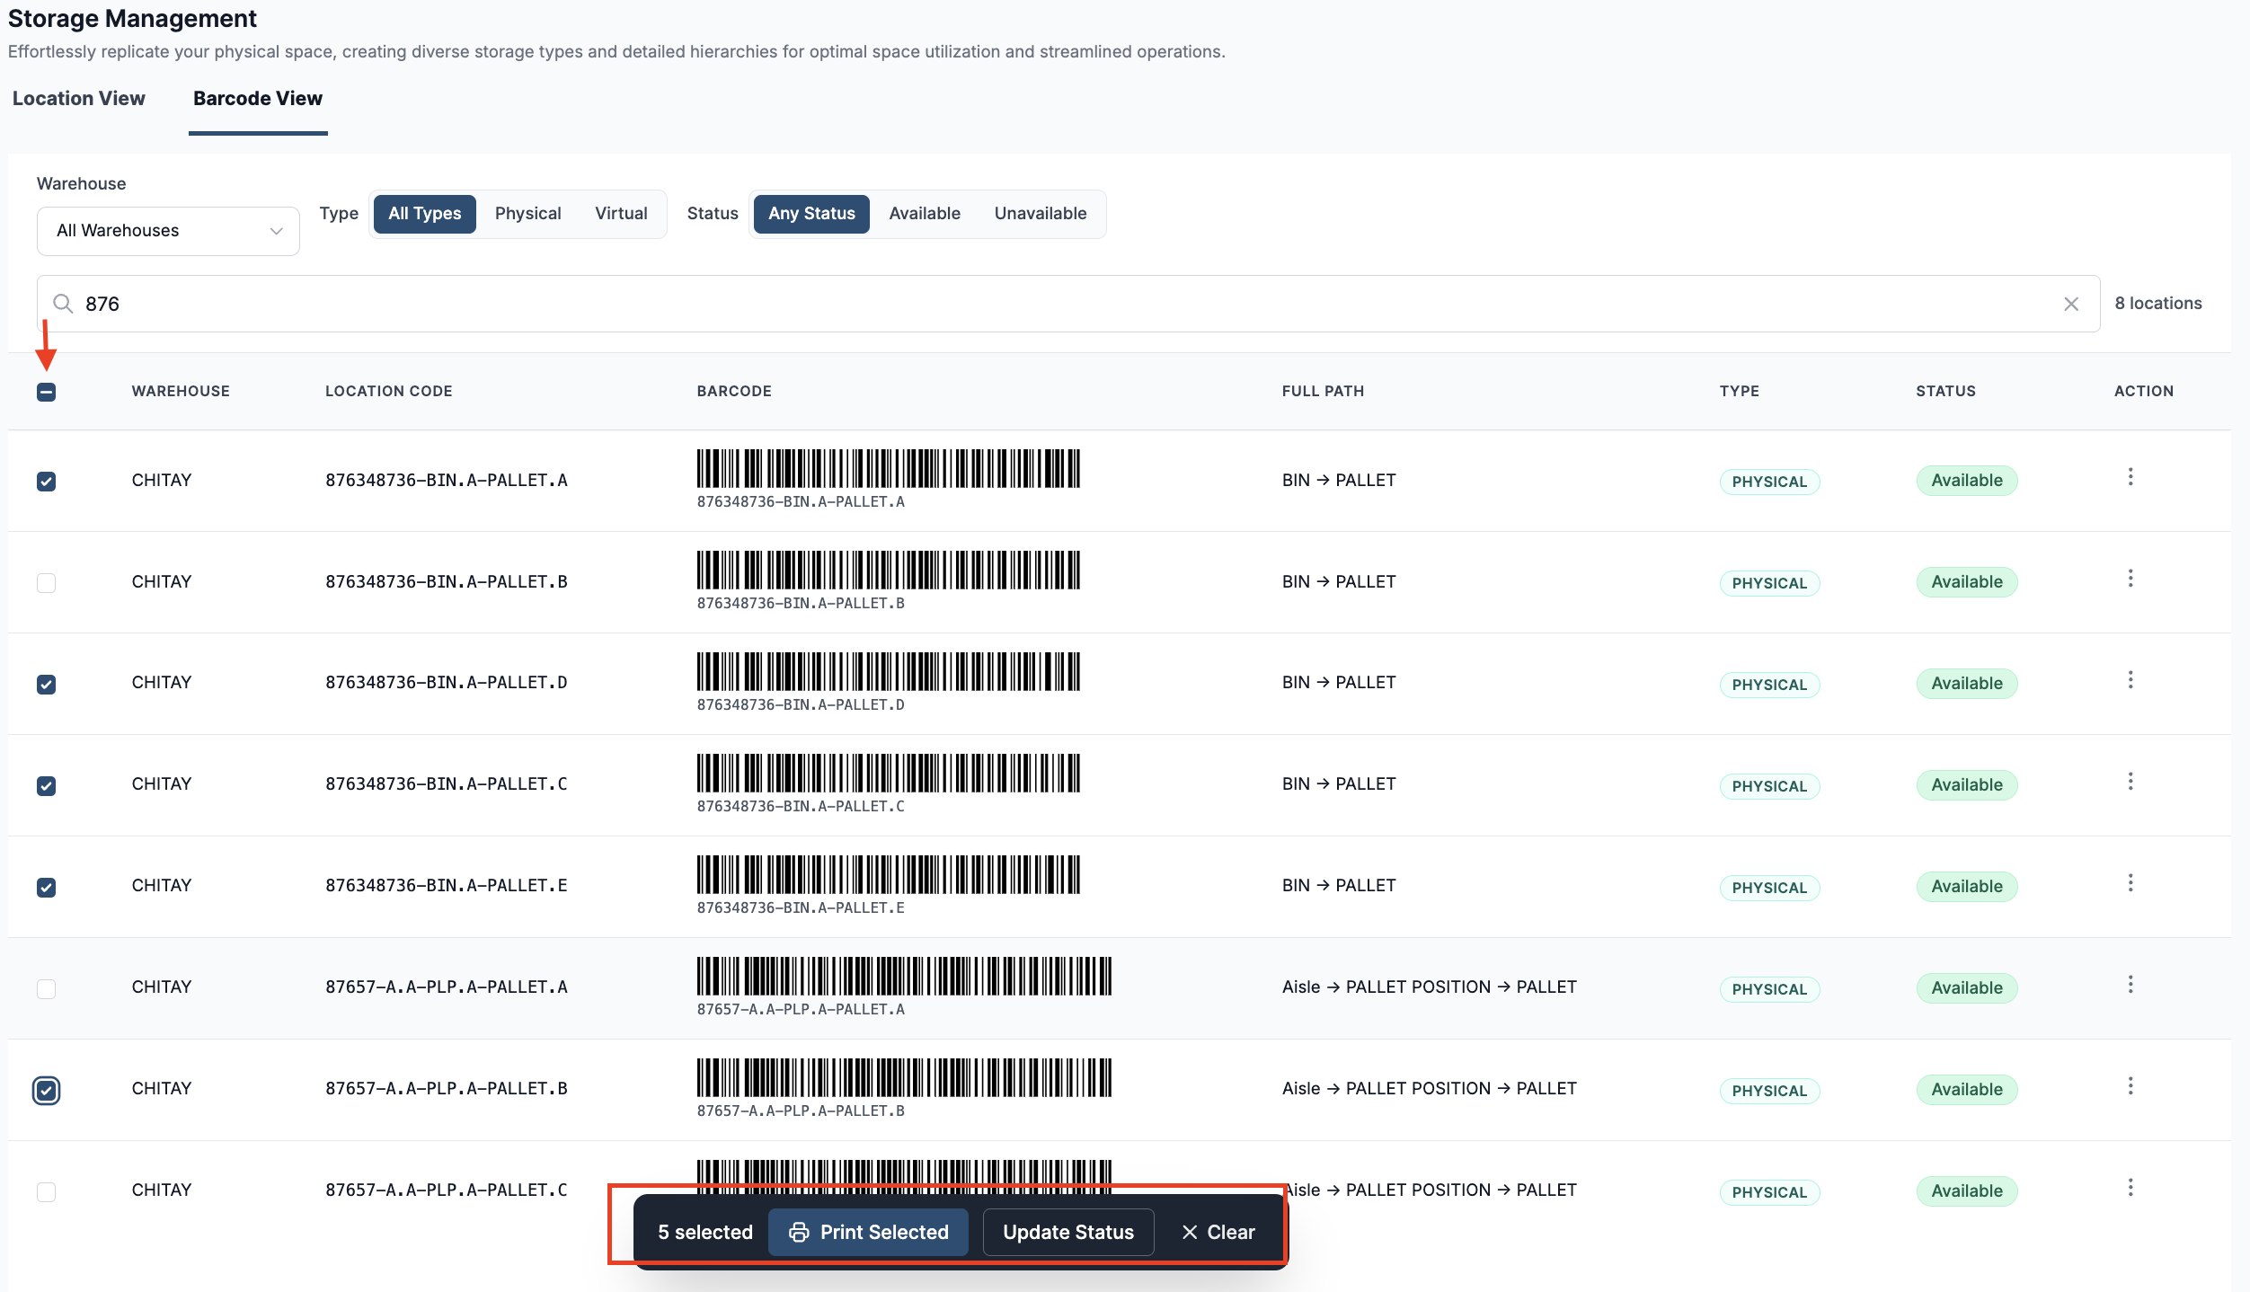
Task: Click PHYSICAL type badge in BIN.A-PALLET.A row
Action: pos(1769,482)
